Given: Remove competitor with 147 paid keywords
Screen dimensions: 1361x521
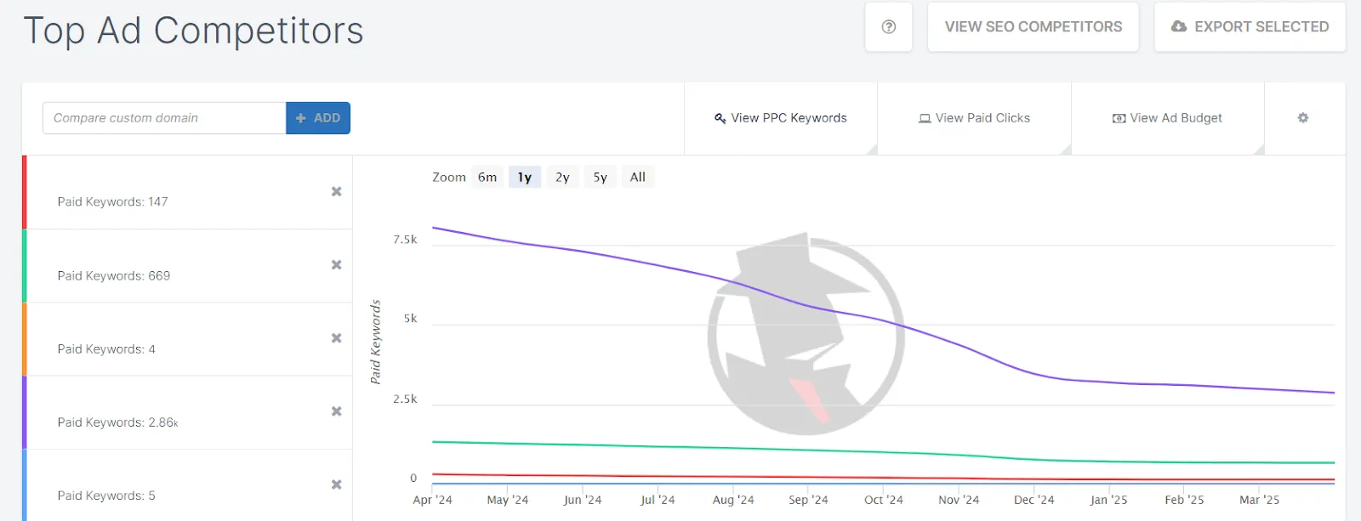Looking at the screenshot, I should [337, 191].
